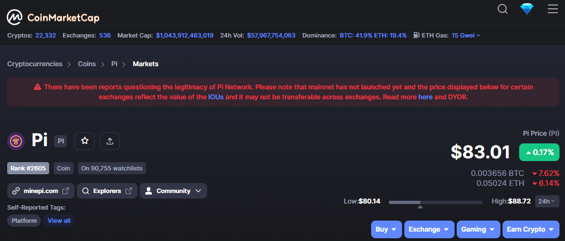The height and width of the screenshot is (241, 565).
Task: Click the ETH gas pump icon
Action: point(416,35)
